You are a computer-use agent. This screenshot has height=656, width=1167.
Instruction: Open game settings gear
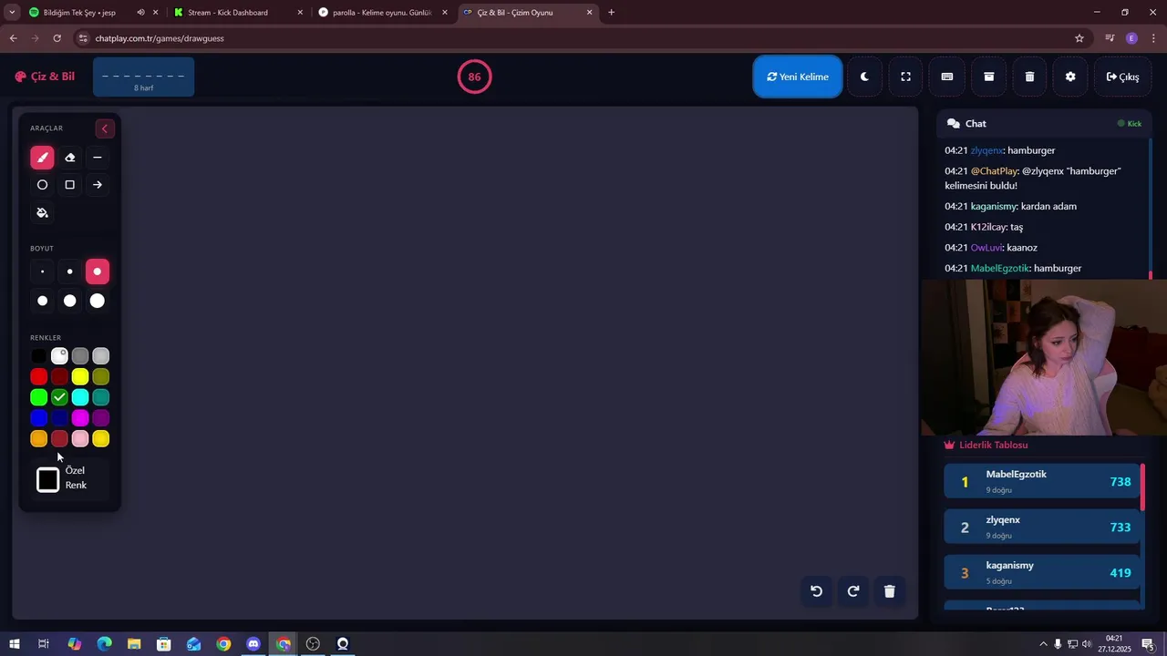tap(1070, 77)
